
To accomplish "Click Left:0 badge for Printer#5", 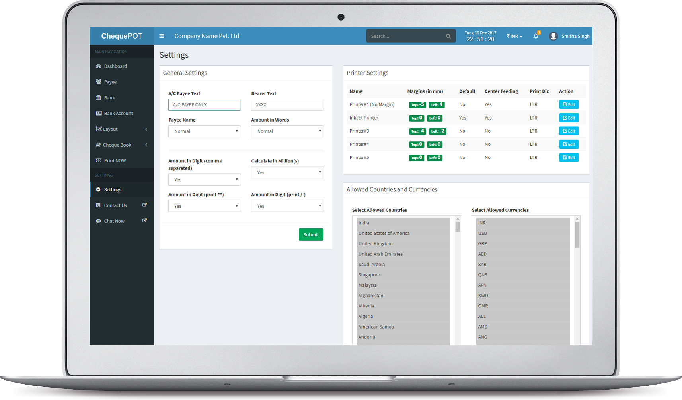I will [x=435, y=158].
